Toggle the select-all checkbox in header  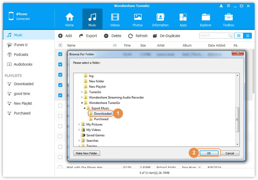click(60, 45)
